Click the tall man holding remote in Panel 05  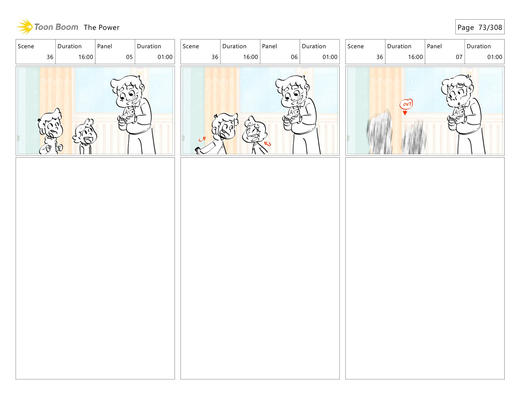[x=133, y=115]
